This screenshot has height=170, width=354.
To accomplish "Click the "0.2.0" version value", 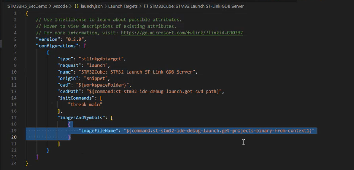I will pyautogui.click(x=74, y=39).
